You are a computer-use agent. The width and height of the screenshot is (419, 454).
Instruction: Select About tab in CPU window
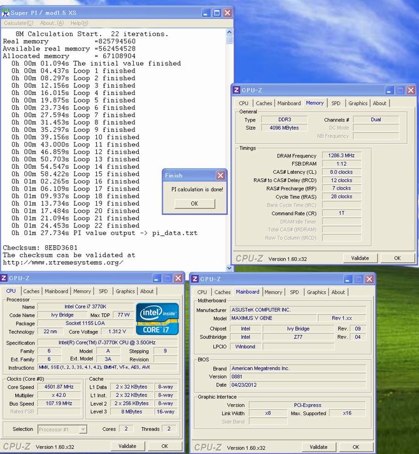[x=147, y=291]
